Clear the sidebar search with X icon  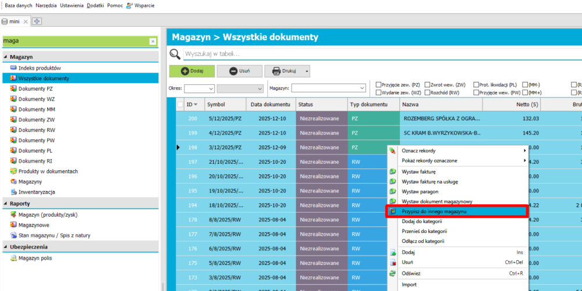(152, 41)
